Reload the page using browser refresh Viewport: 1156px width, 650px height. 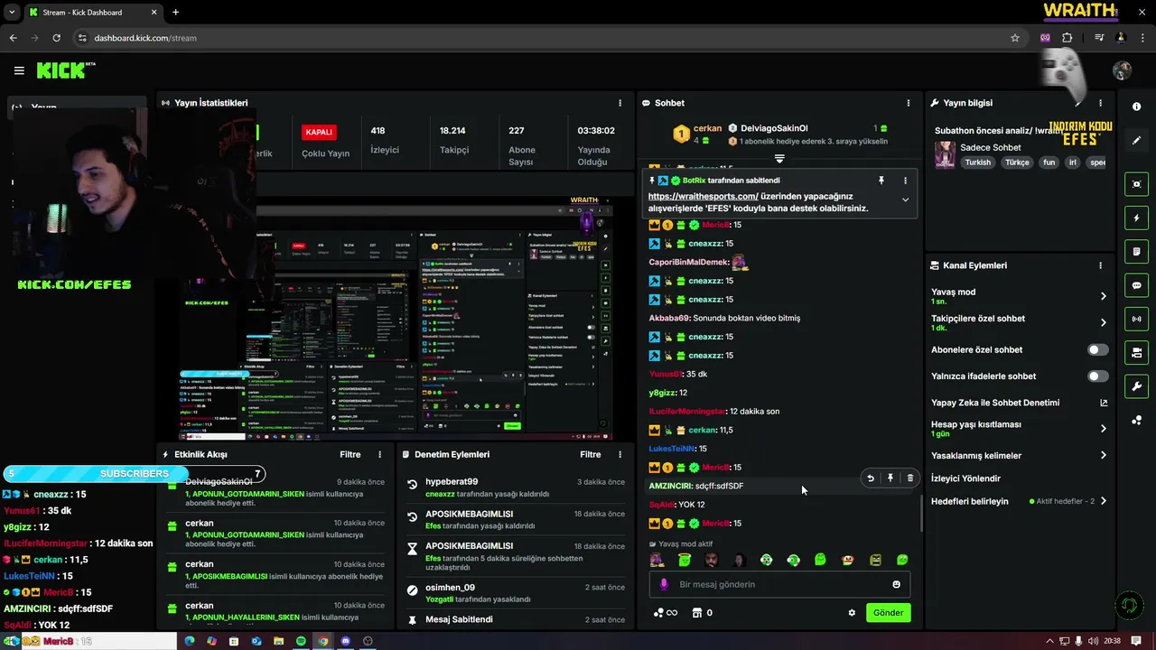56,38
